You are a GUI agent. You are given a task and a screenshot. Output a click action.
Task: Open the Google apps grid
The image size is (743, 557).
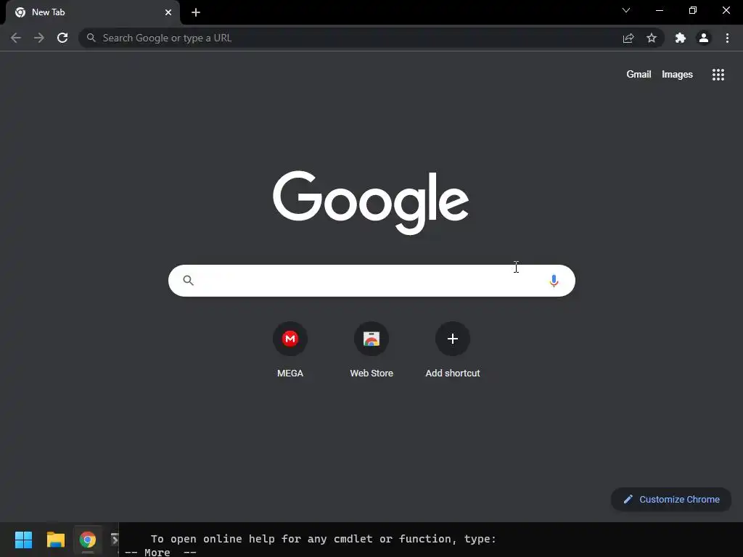[x=718, y=75]
